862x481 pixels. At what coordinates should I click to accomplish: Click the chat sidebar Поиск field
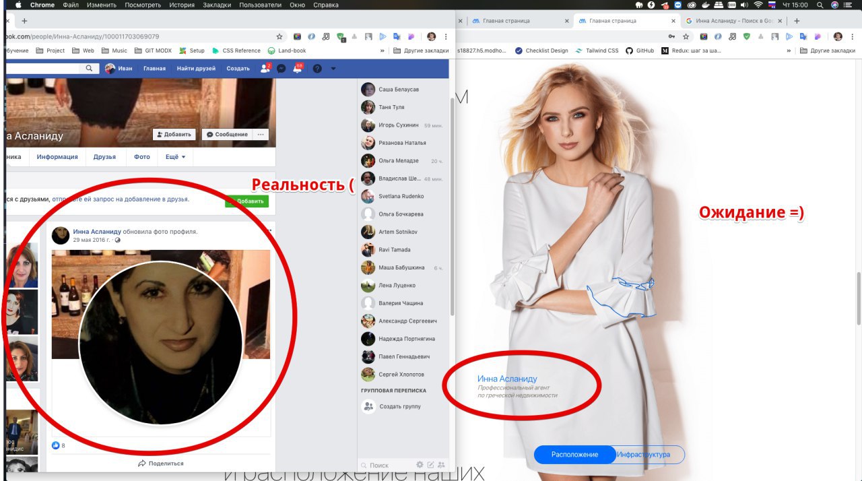click(387, 465)
